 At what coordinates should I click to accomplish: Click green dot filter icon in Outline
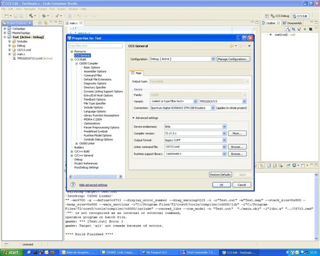click(305, 29)
